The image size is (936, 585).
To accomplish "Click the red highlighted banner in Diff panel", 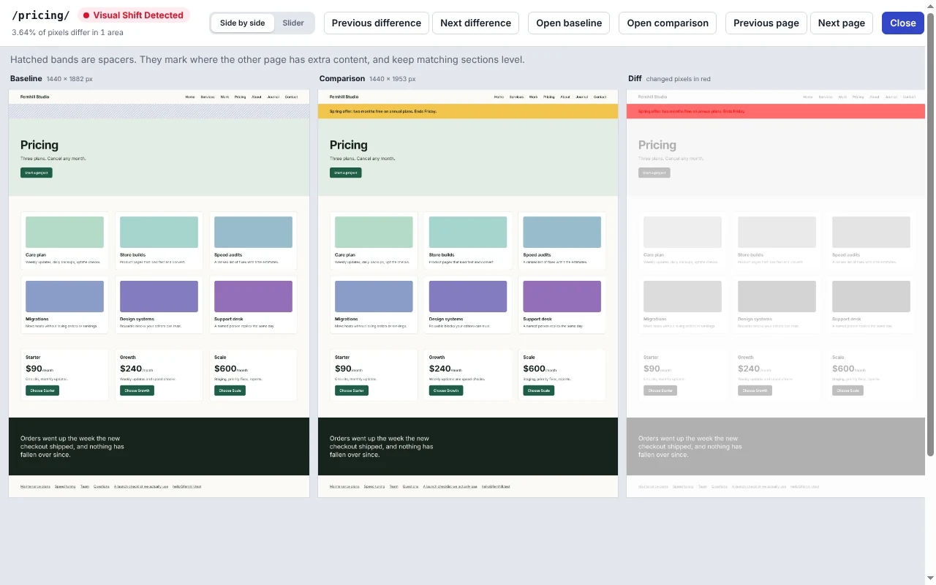I will [x=776, y=111].
